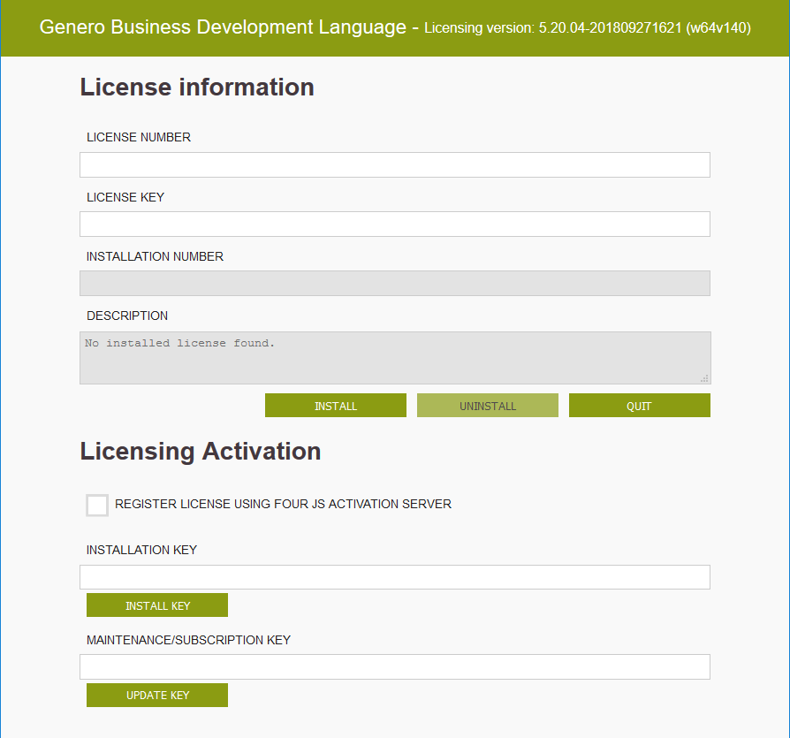This screenshot has width=790, height=738.
Task: Click the 'Licensing Activation' heading
Action: (x=201, y=452)
